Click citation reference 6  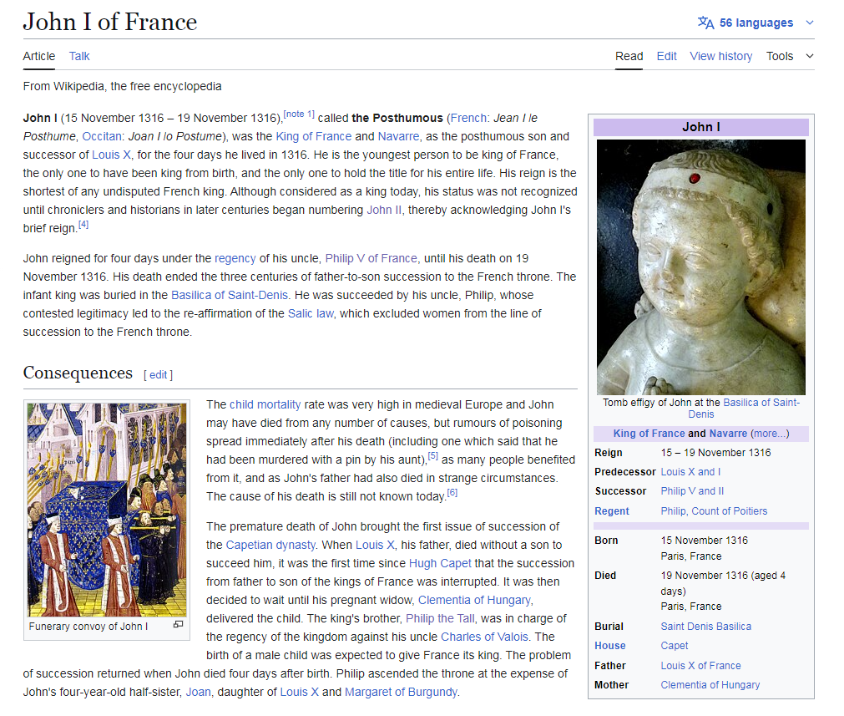click(x=452, y=492)
